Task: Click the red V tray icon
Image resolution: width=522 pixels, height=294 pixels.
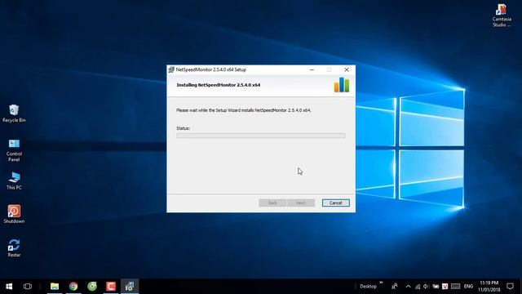Action: pyautogui.click(x=445, y=287)
